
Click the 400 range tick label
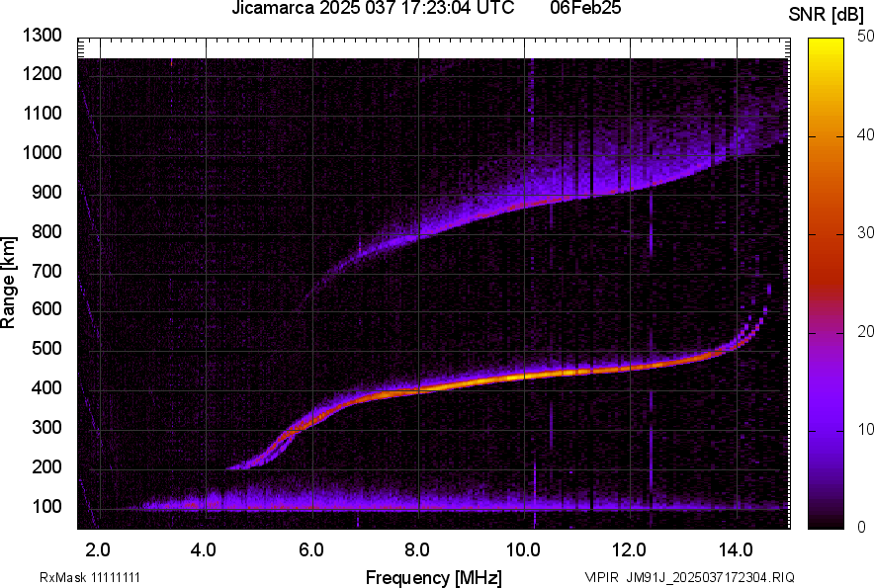pos(46,388)
